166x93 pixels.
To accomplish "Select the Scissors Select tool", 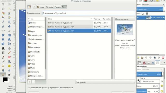I will tap(9, 13).
